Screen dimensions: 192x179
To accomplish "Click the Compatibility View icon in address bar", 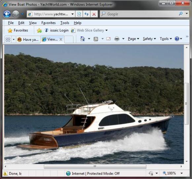I will pyautogui.click(x=79, y=14).
